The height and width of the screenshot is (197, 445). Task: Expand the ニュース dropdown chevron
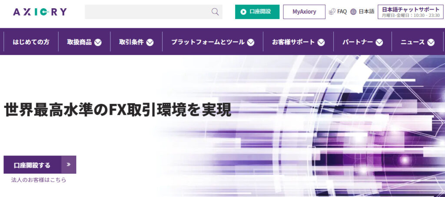tap(431, 42)
